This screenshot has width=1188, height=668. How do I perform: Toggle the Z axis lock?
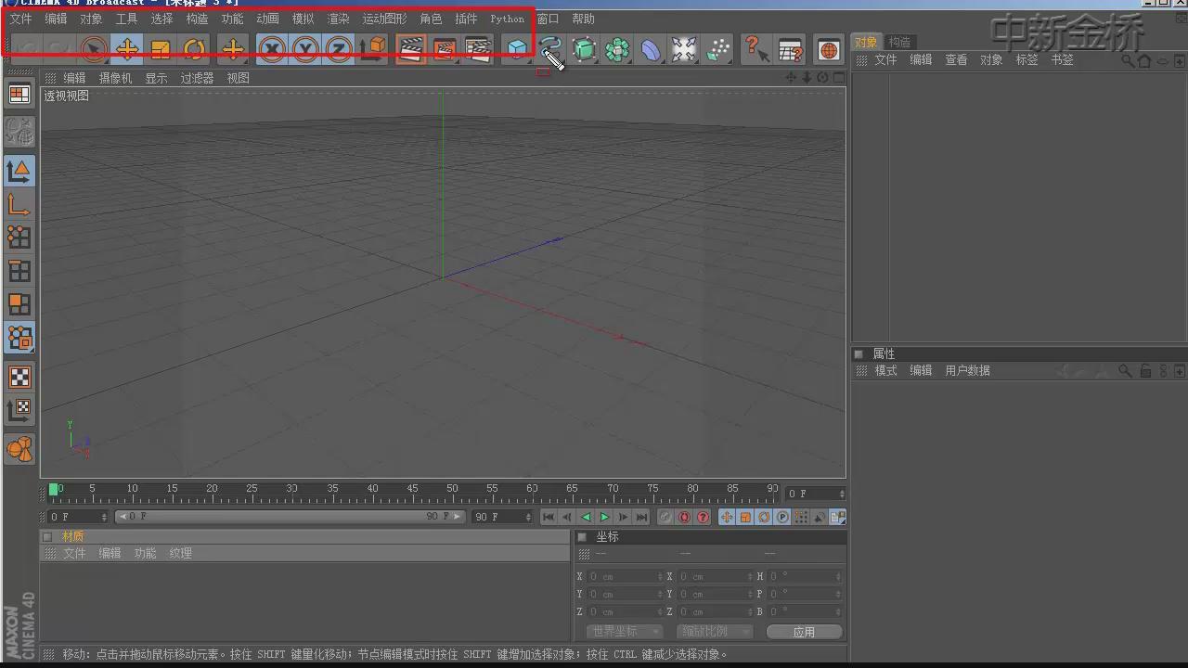(x=338, y=49)
